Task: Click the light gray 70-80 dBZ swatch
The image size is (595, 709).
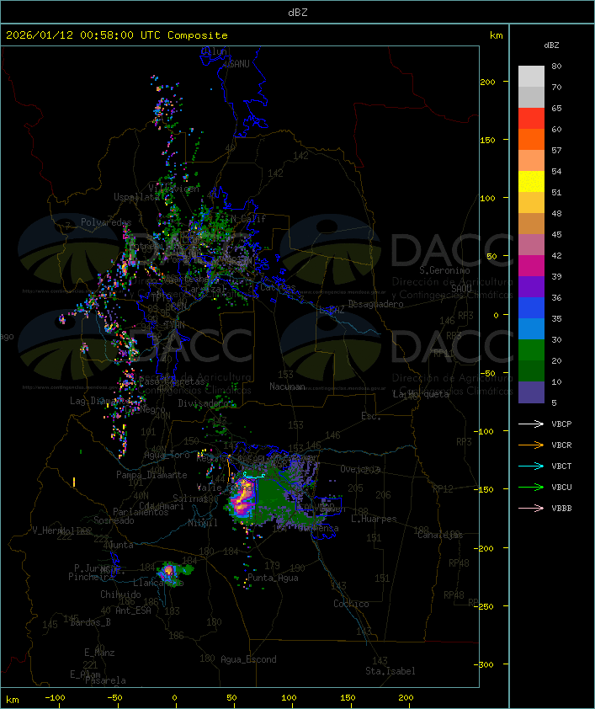Action: point(531,77)
